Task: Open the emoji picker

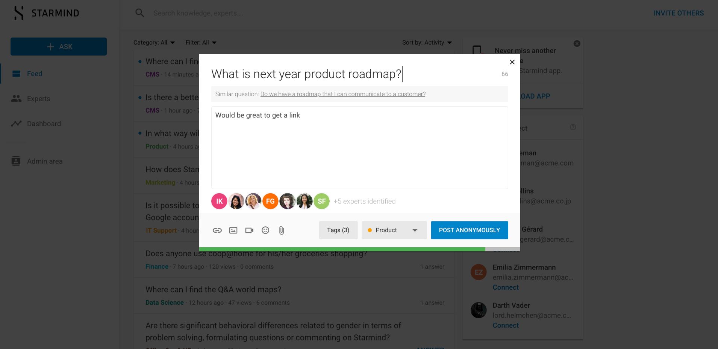Action: coord(265,230)
